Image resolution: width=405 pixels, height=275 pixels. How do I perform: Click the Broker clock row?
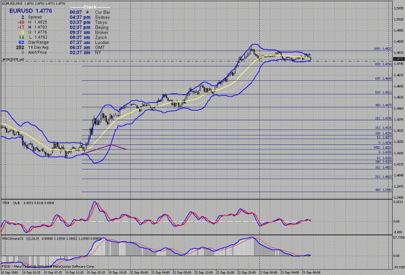pos(89,32)
